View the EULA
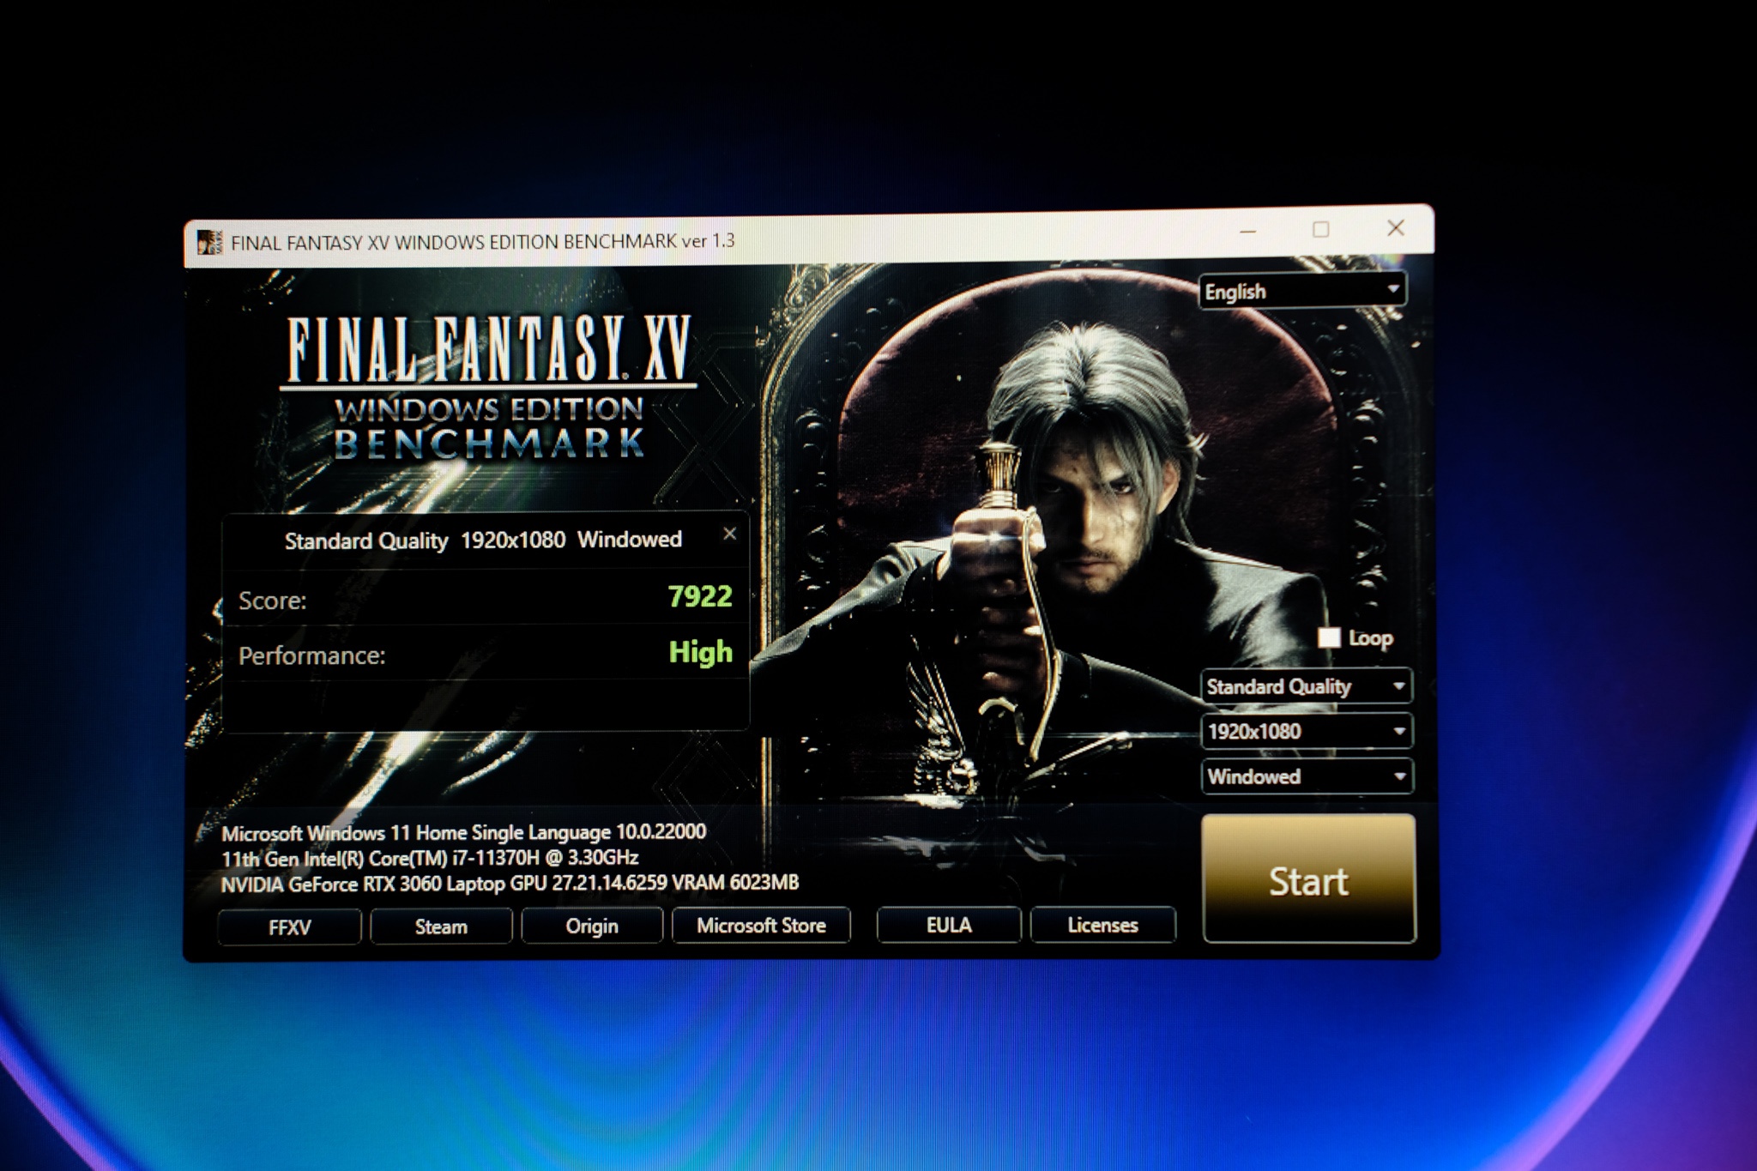This screenshot has width=1757, height=1171. pyautogui.click(x=949, y=925)
